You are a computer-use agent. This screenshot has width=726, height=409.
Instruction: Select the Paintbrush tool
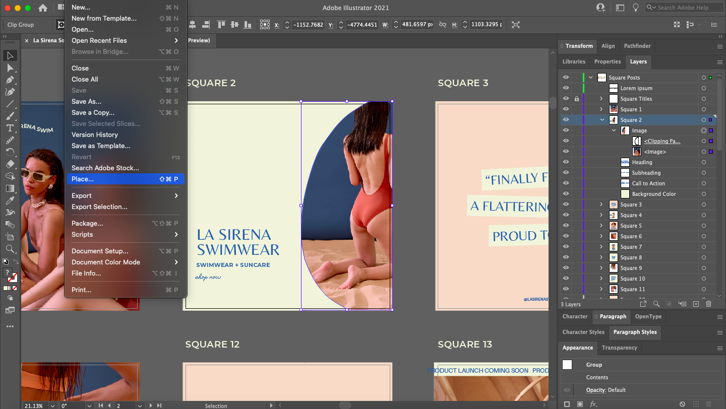point(10,116)
